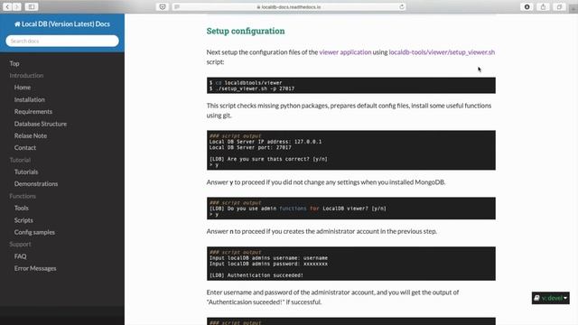
Task: Open Requirements in the sidebar
Action: point(33,112)
